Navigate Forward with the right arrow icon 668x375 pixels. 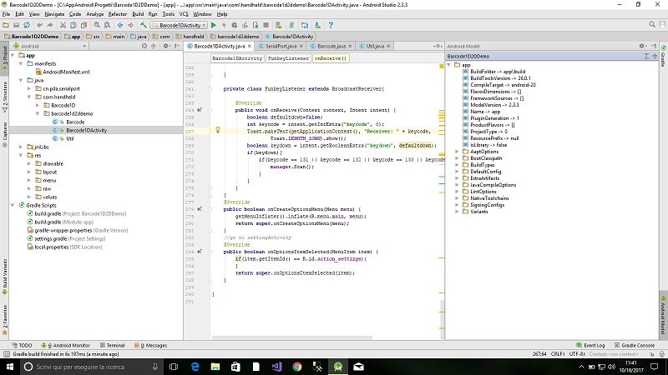click(x=130, y=25)
